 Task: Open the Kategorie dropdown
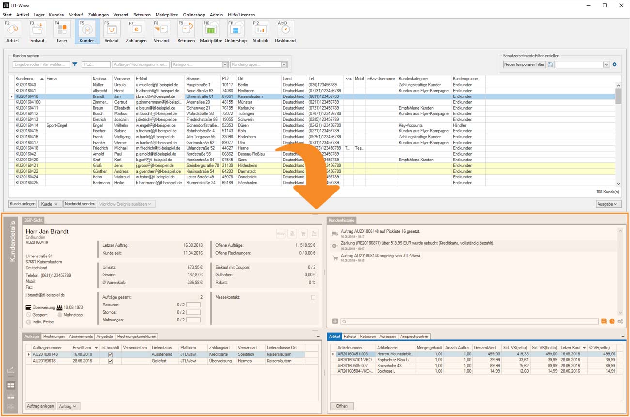225,64
